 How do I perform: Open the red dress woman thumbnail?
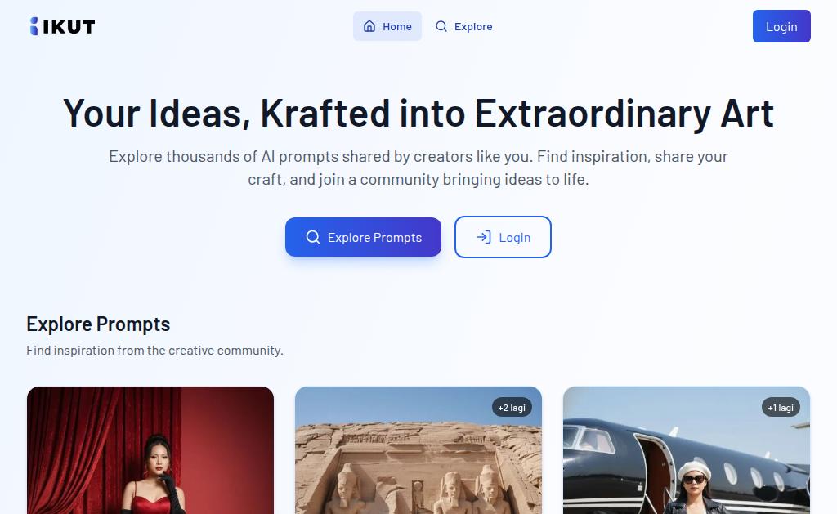150,450
